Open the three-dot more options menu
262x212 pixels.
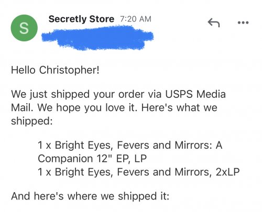point(243,23)
